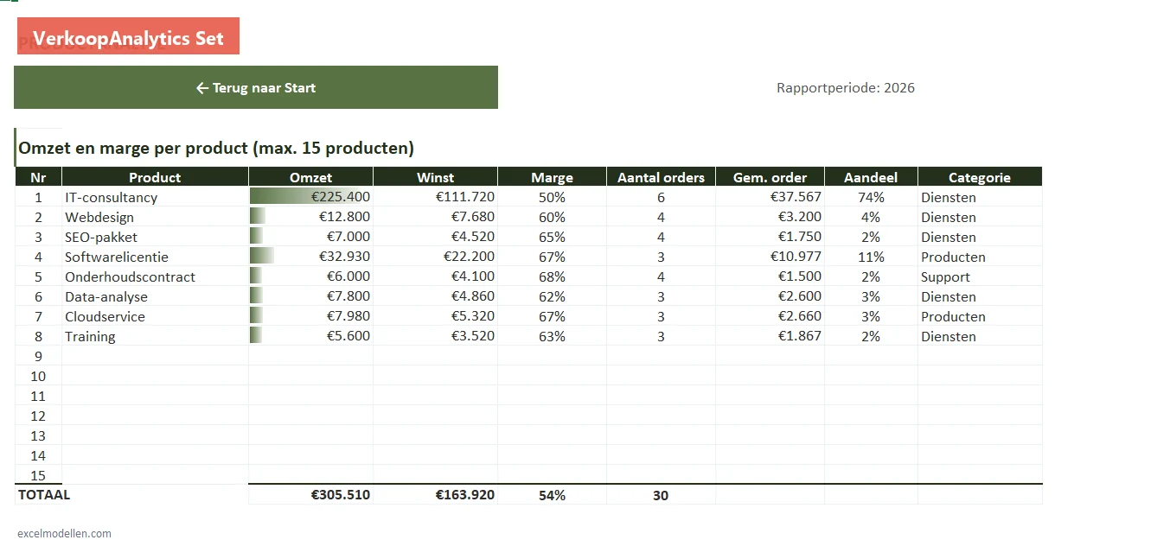Image resolution: width=1170 pixels, height=559 pixels.
Task: Select the empty product cell in row 9
Action: (155, 356)
